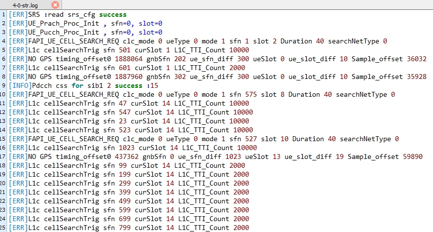Click line 3 'UE_Pucch_Proc_Init' text

[x=64, y=33]
